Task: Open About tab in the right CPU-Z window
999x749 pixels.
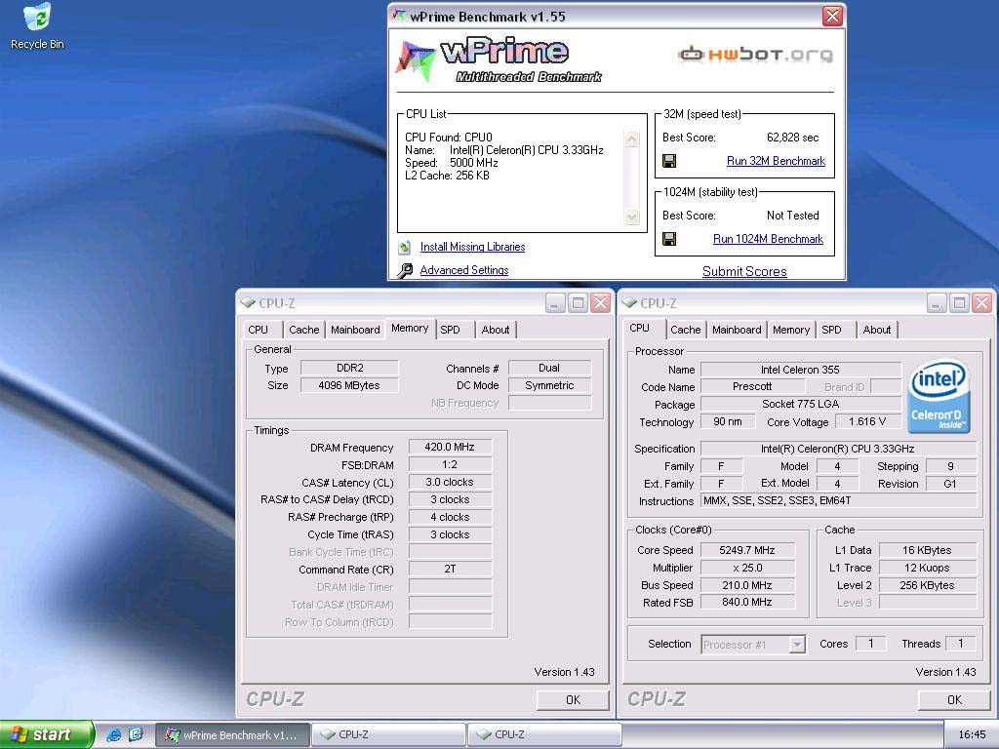Action: (877, 330)
